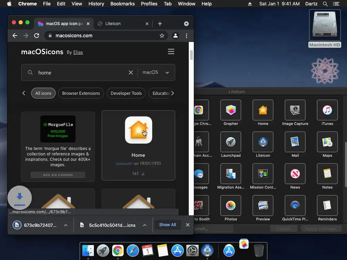
Task: Open the Profiles menu
Action: [149, 4]
